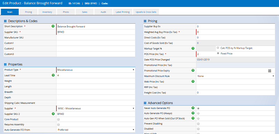The height and width of the screenshot is (134, 279).
Task: Open the Auto Generate ITO From dropdown
Action: point(96,130)
